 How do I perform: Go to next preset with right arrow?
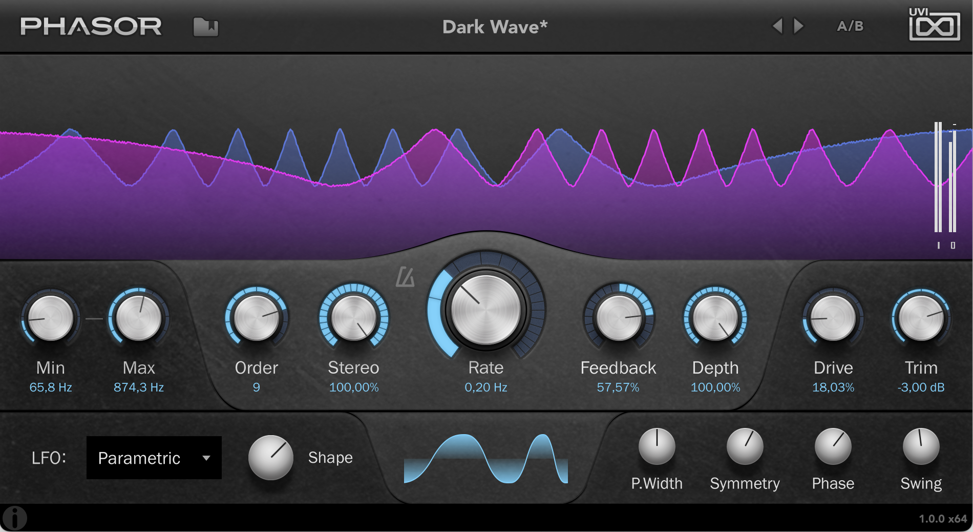798,26
